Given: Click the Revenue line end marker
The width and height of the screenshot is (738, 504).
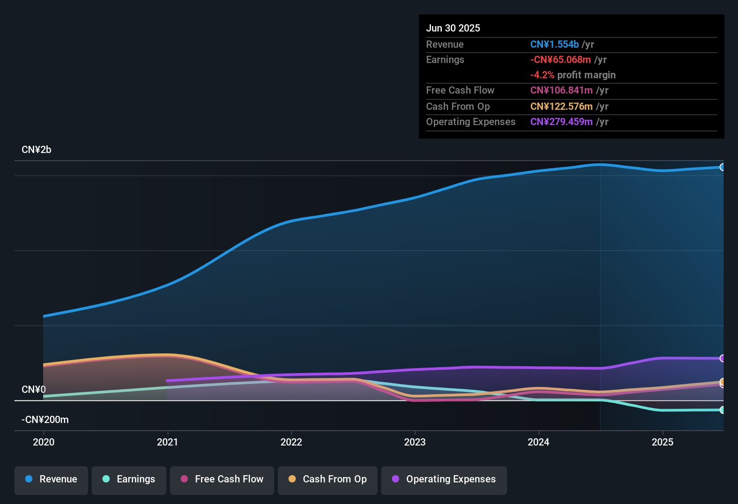Looking at the screenshot, I should click(722, 167).
